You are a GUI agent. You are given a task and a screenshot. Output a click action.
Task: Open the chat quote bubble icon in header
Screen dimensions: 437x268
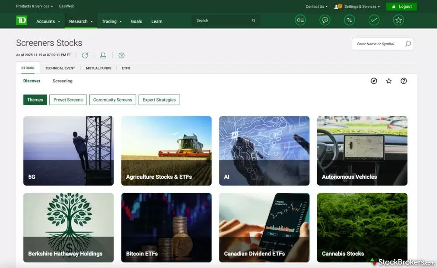[324, 20]
